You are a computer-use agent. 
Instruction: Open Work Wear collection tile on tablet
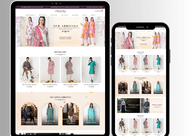[x=29, y=114]
